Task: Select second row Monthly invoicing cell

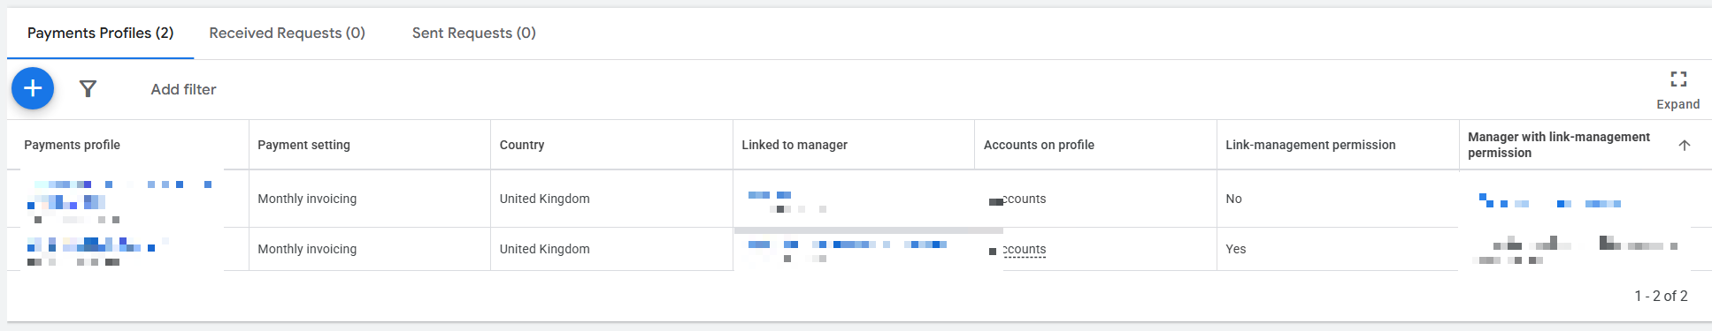Action: (x=370, y=249)
